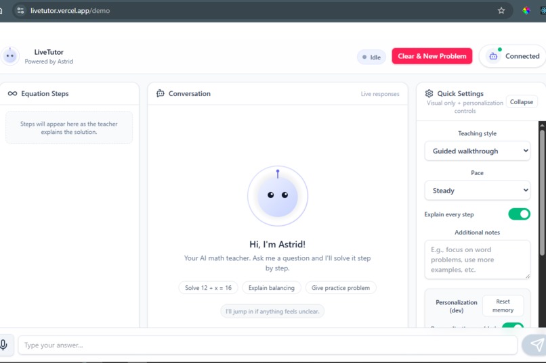
Task: Click the Powered by Astrid text
Action: (x=49, y=62)
